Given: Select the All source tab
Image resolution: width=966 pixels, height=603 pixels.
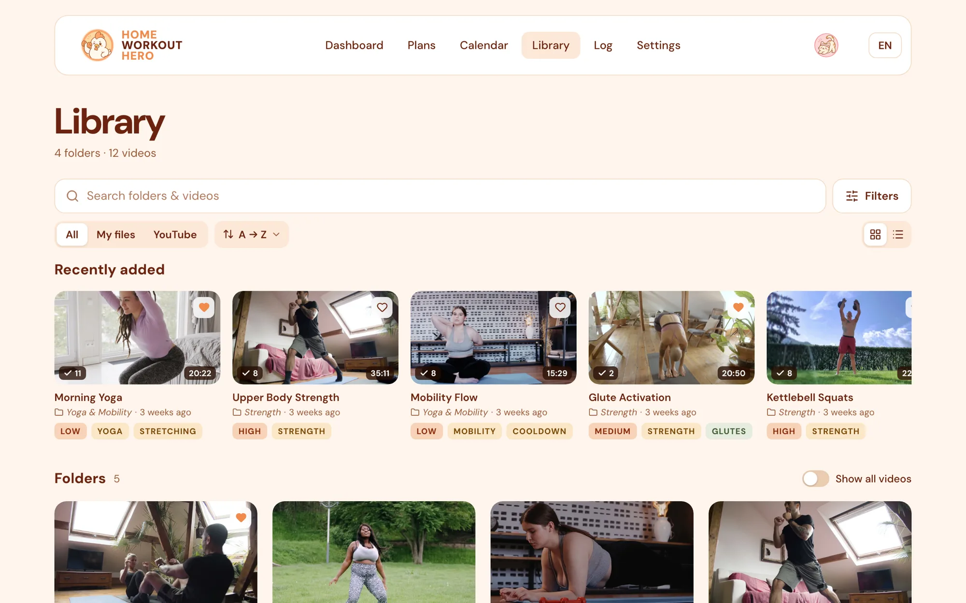Looking at the screenshot, I should pyautogui.click(x=72, y=234).
